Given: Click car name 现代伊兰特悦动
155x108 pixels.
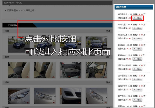Looking at the screenshot, I should (125, 66).
